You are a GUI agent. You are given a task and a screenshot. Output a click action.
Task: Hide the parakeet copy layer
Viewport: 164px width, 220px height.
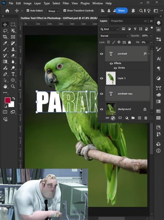click(102, 94)
